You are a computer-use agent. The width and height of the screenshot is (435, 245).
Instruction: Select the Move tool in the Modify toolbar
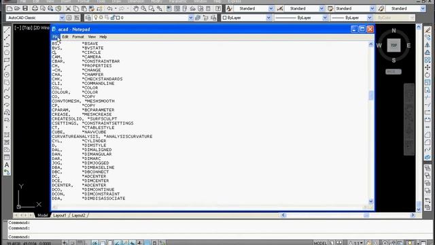click(x=428, y=67)
